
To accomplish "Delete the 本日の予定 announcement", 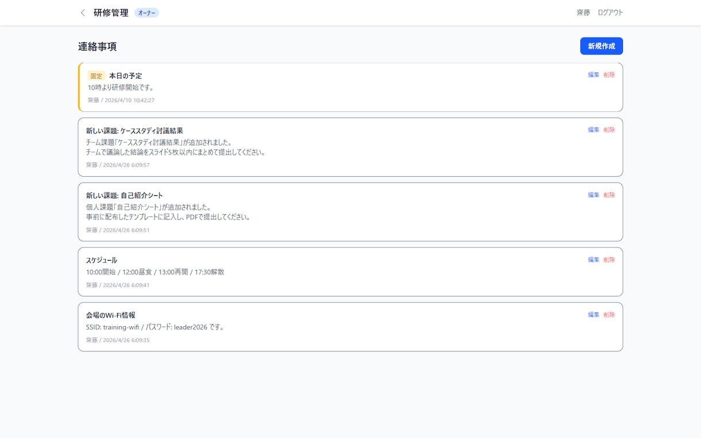I will pyautogui.click(x=609, y=75).
